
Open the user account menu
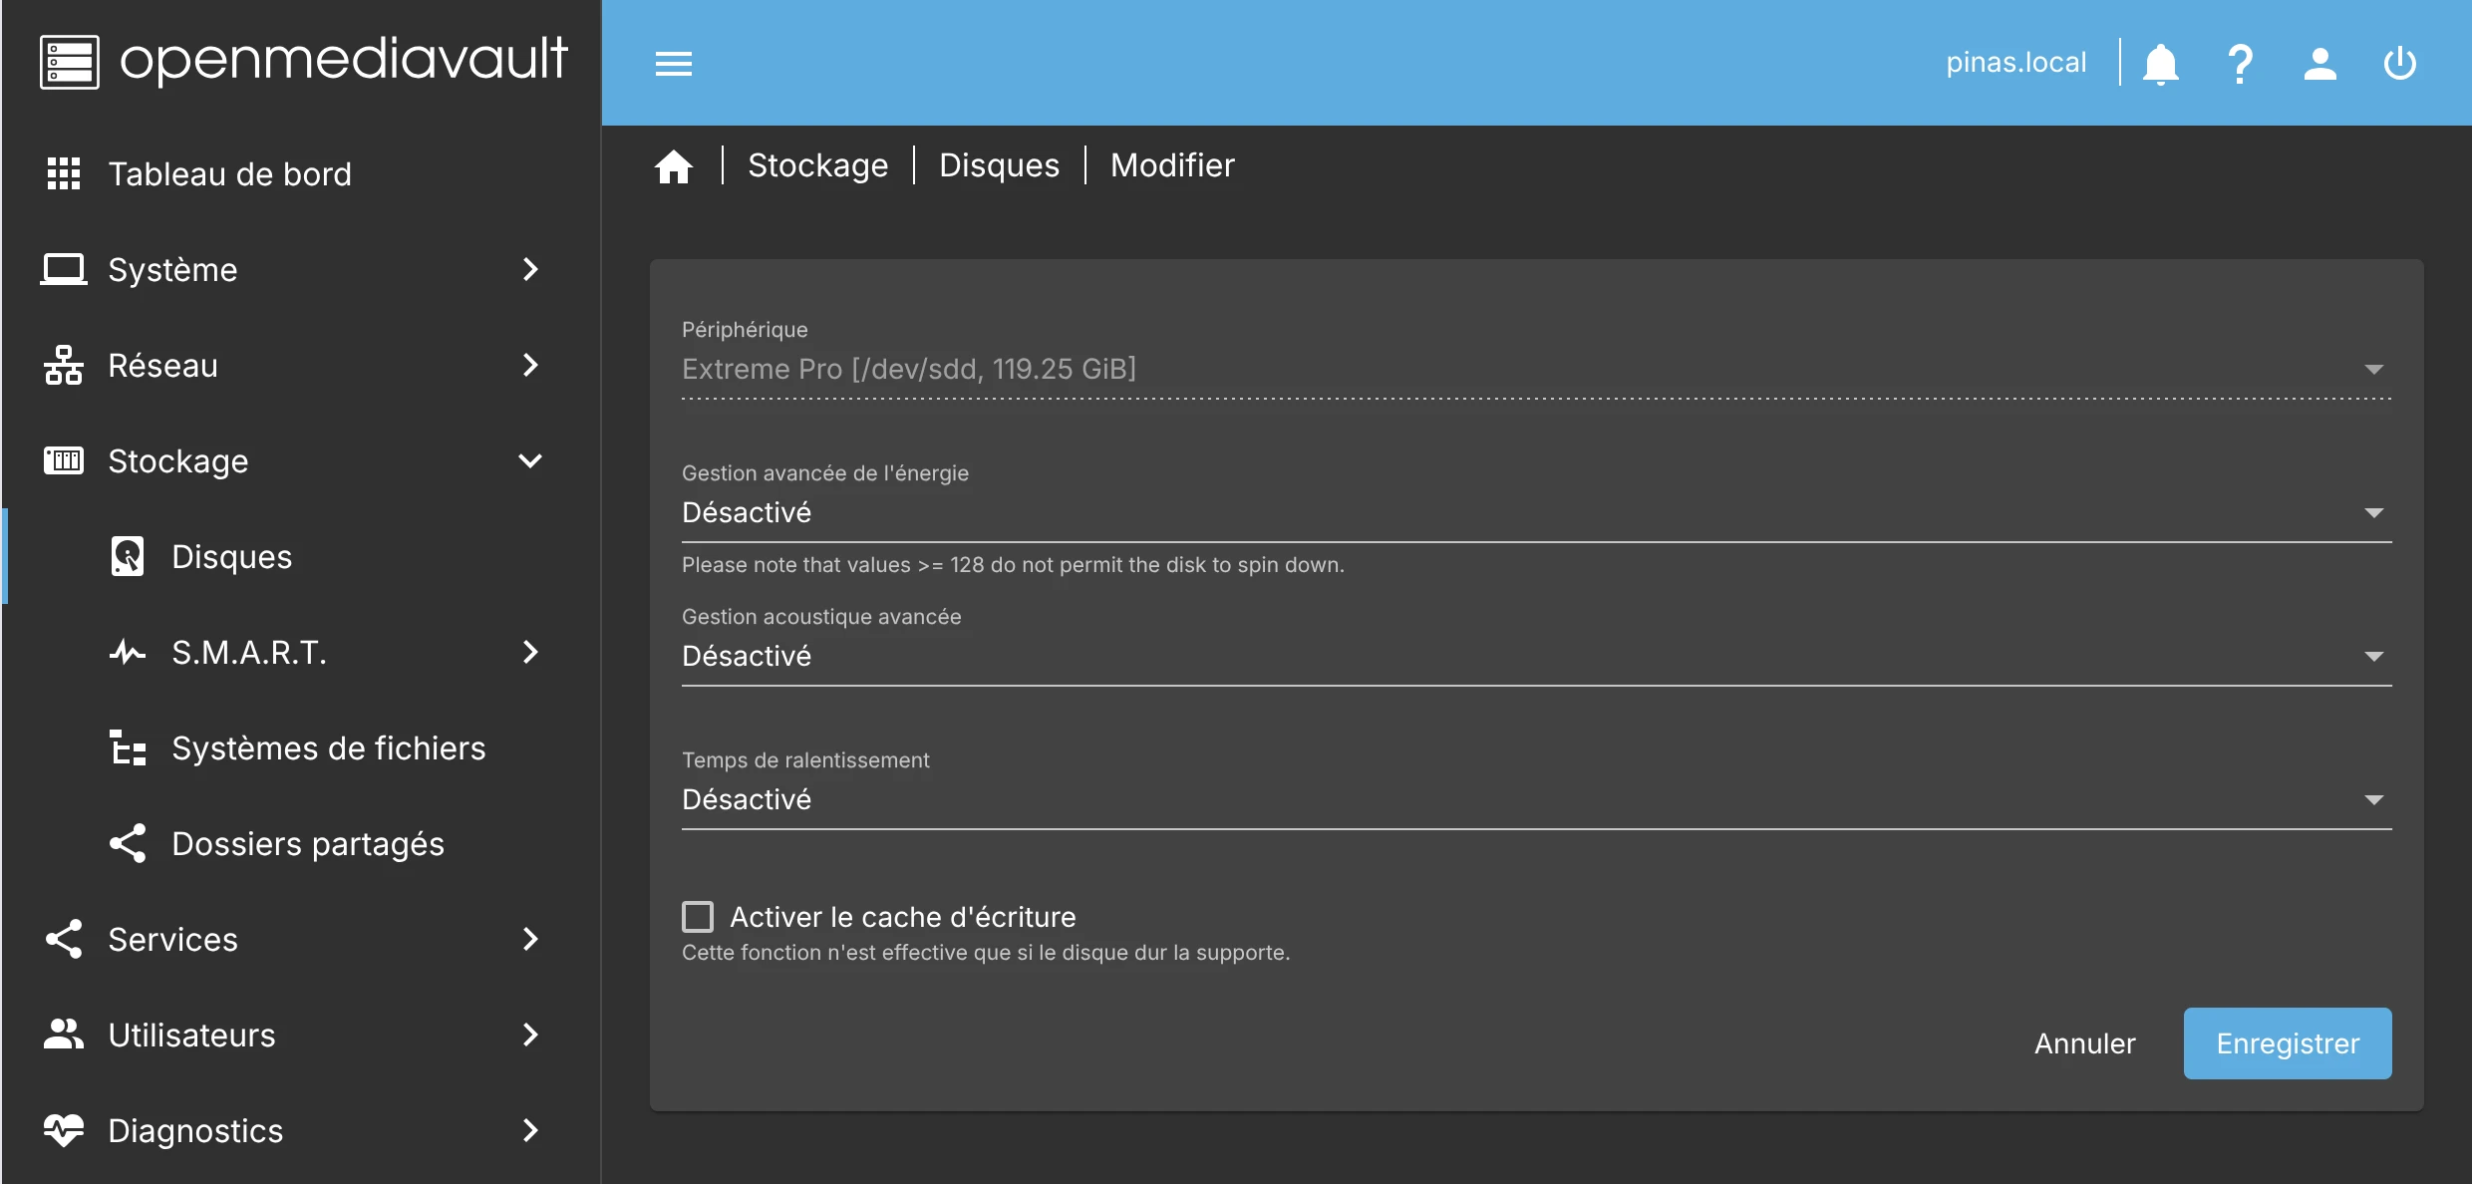(2320, 64)
